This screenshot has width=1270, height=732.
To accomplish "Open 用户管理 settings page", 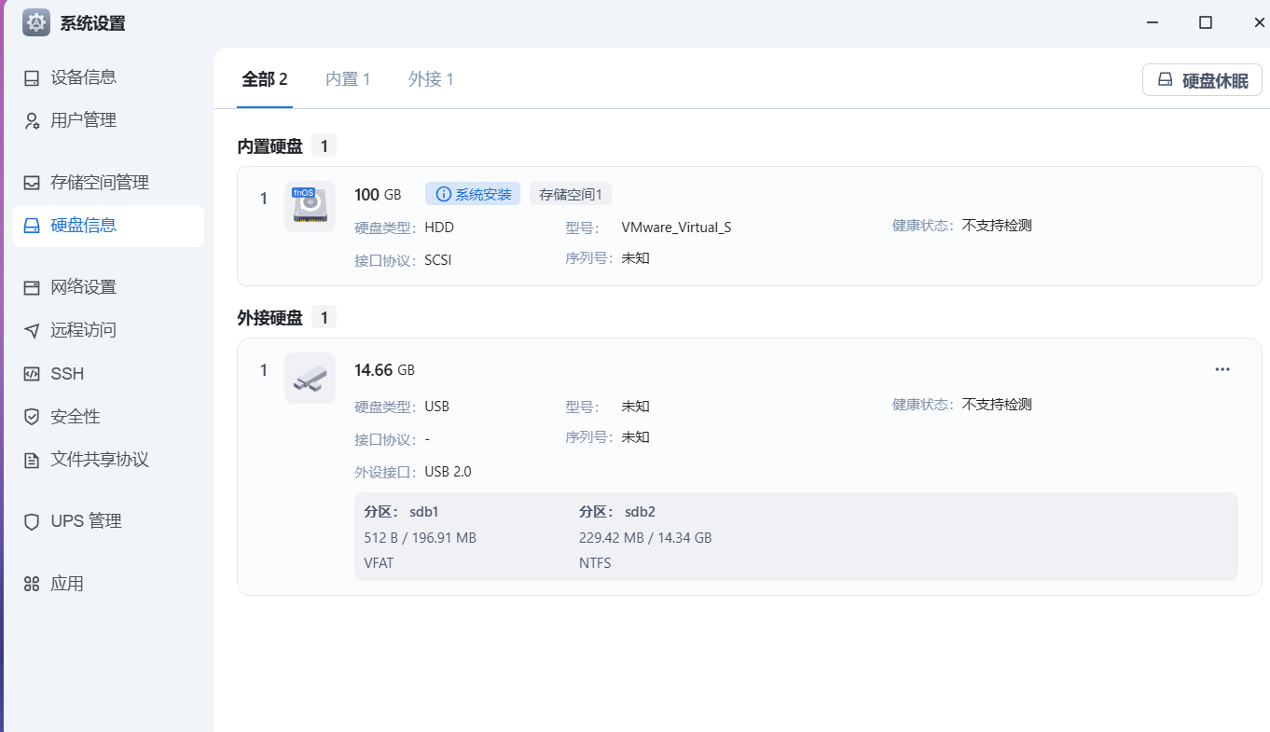I will click(109, 120).
